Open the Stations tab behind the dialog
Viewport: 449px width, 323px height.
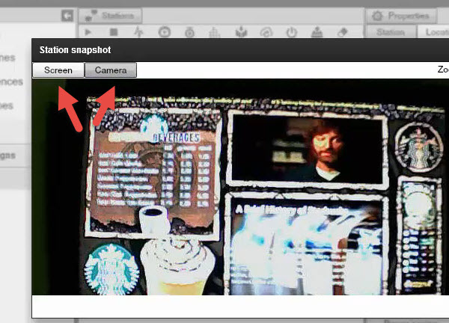coord(110,16)
